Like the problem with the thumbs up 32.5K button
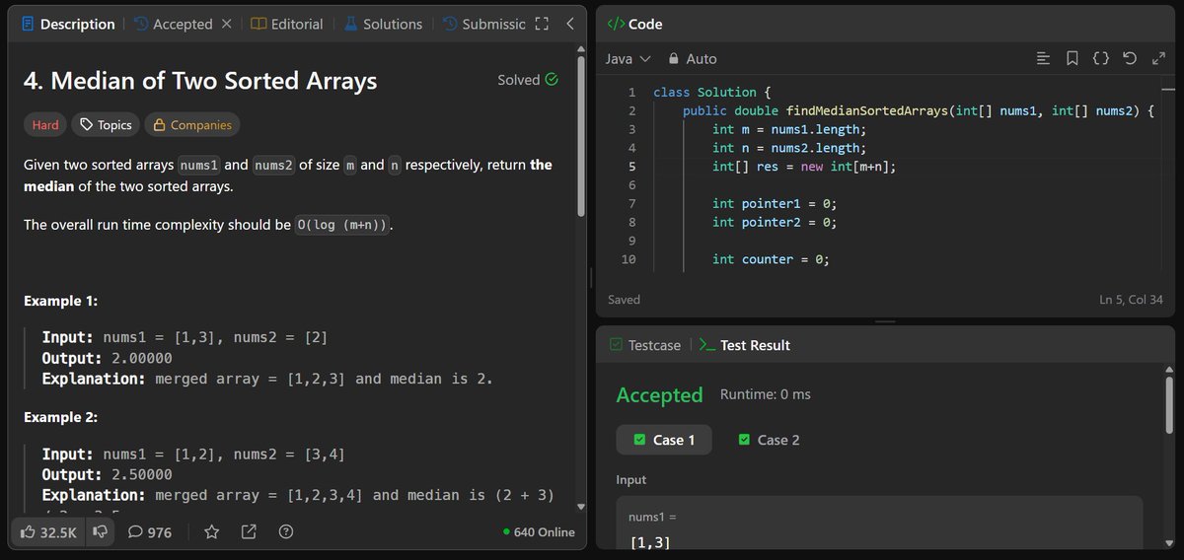Image resolution: width=1184 pixels, height=560 pixels. point(47,532)
